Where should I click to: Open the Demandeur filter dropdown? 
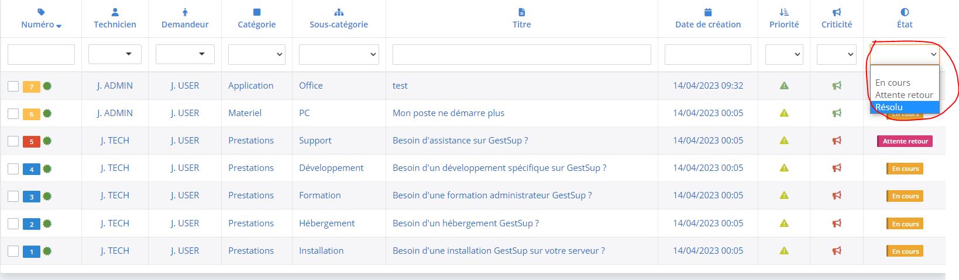click(185, 54)
